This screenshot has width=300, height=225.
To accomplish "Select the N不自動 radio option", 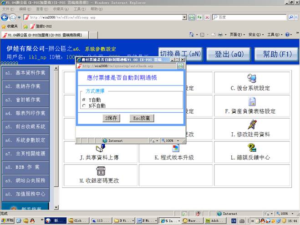I will click(84, 105).
